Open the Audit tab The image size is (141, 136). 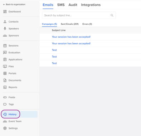click(x=73, y=5)
